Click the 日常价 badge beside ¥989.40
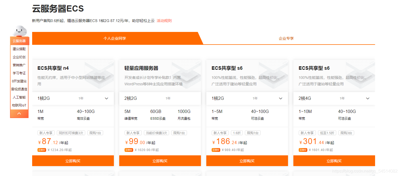The width and height of the screenshot is (400, 176). [x=216, y=150]
